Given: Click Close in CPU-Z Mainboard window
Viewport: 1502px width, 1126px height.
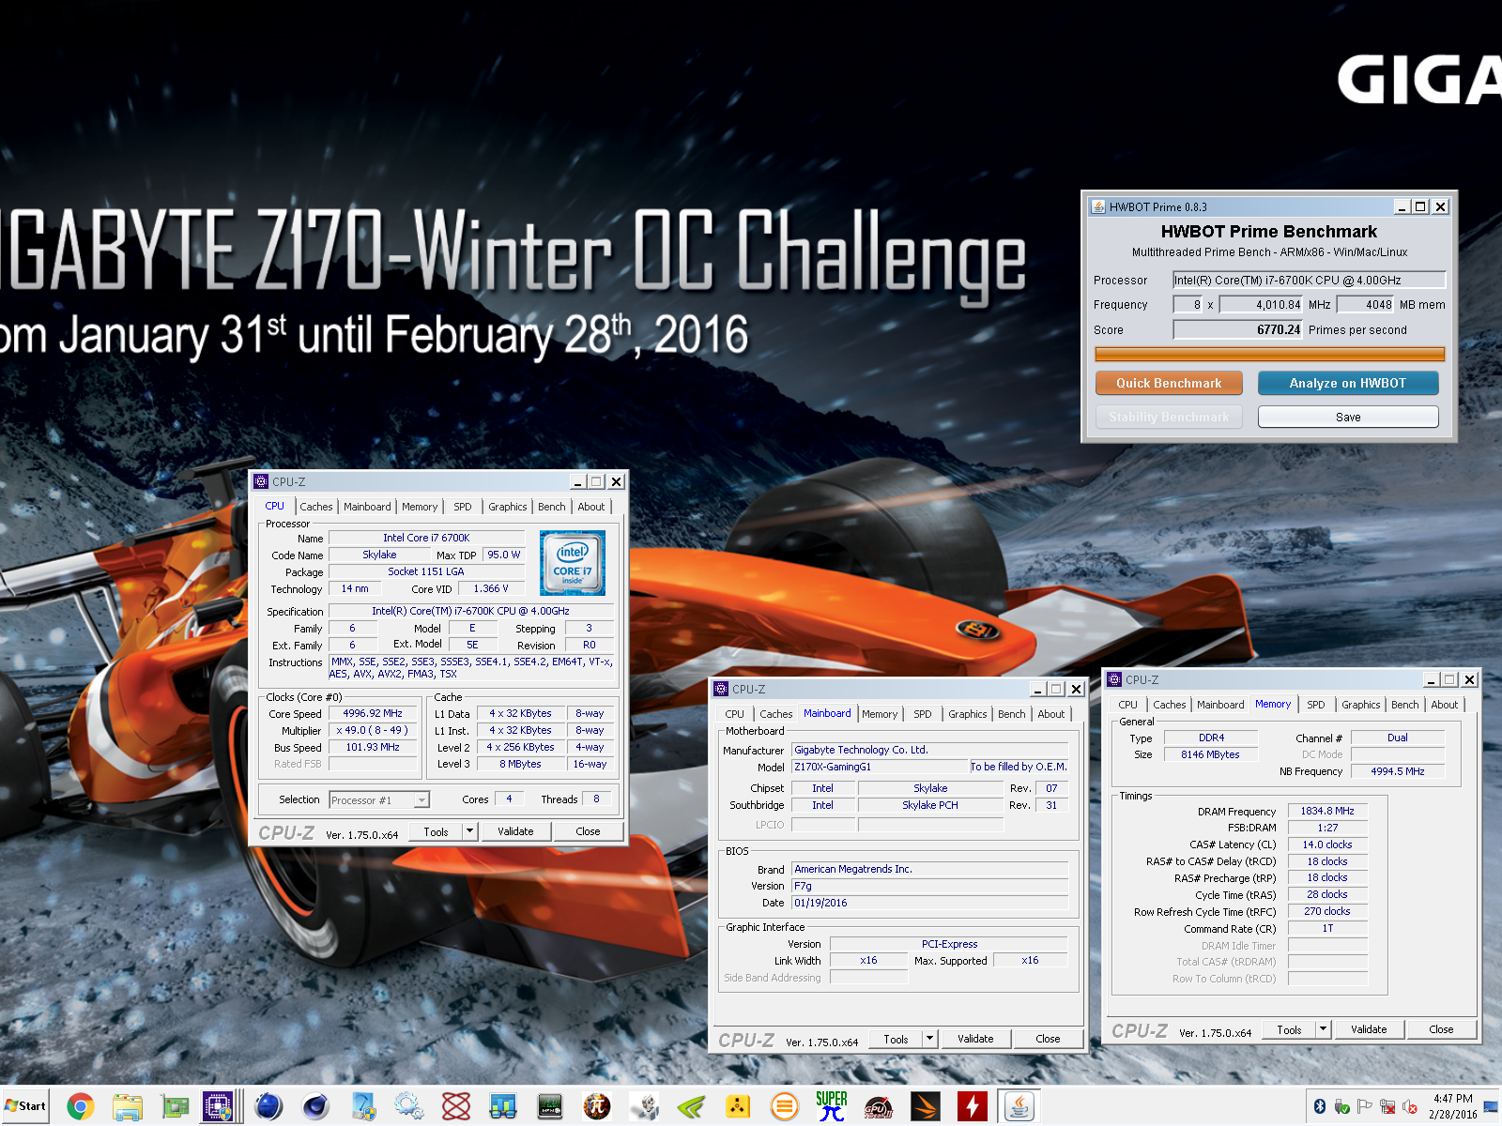Looking at the screenshot, I should click(x=1048, y=1039).
